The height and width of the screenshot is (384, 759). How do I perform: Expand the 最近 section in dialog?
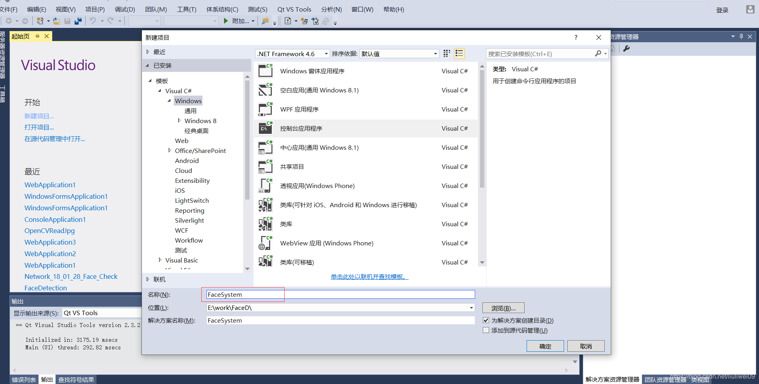click(148, 52)
